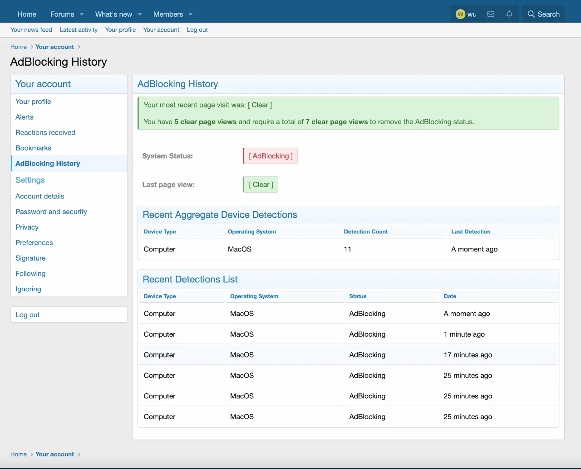Open Your news feed link

[x=31, y=30]
